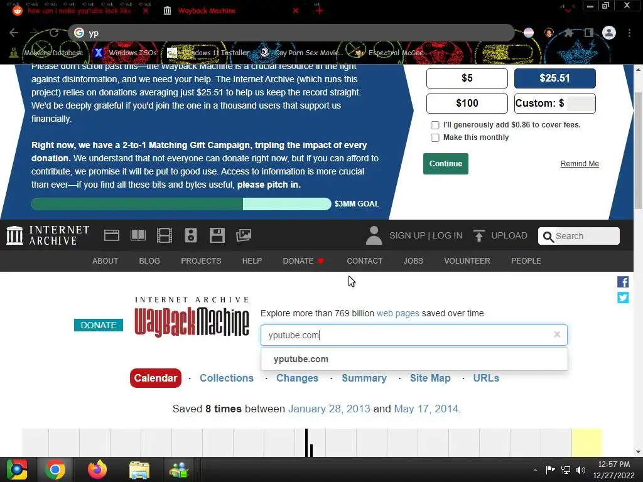The width and height of the screenshot is (643, 482).
Task: Click the green Continue button
Action: coord(446,164)
